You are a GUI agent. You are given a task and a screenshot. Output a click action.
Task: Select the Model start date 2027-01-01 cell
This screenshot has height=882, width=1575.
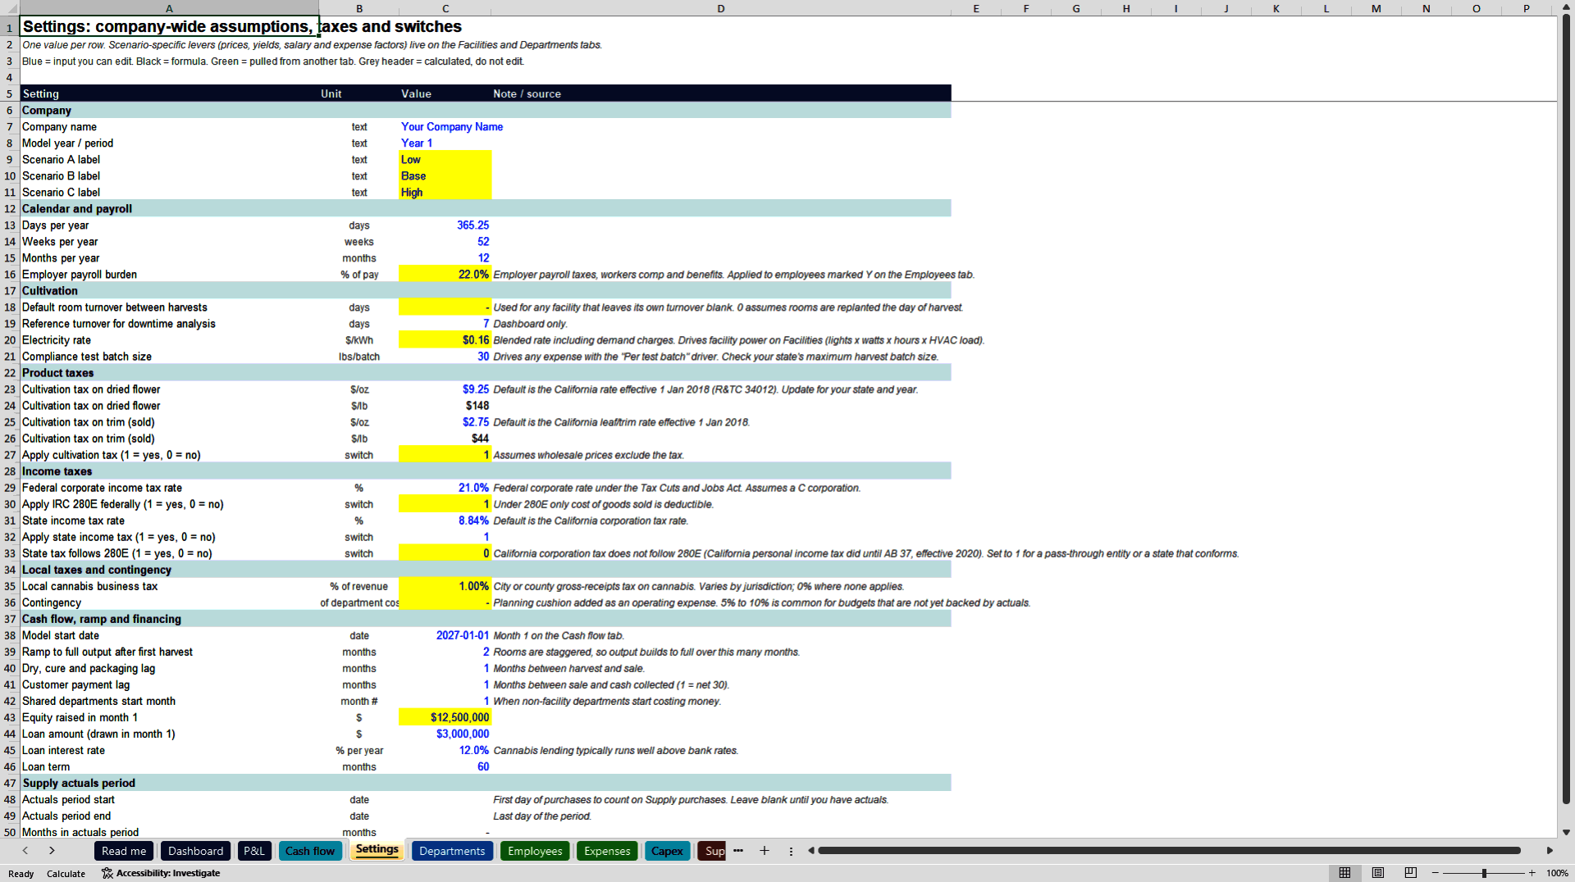pyautogui.click(x=445, y=635)
